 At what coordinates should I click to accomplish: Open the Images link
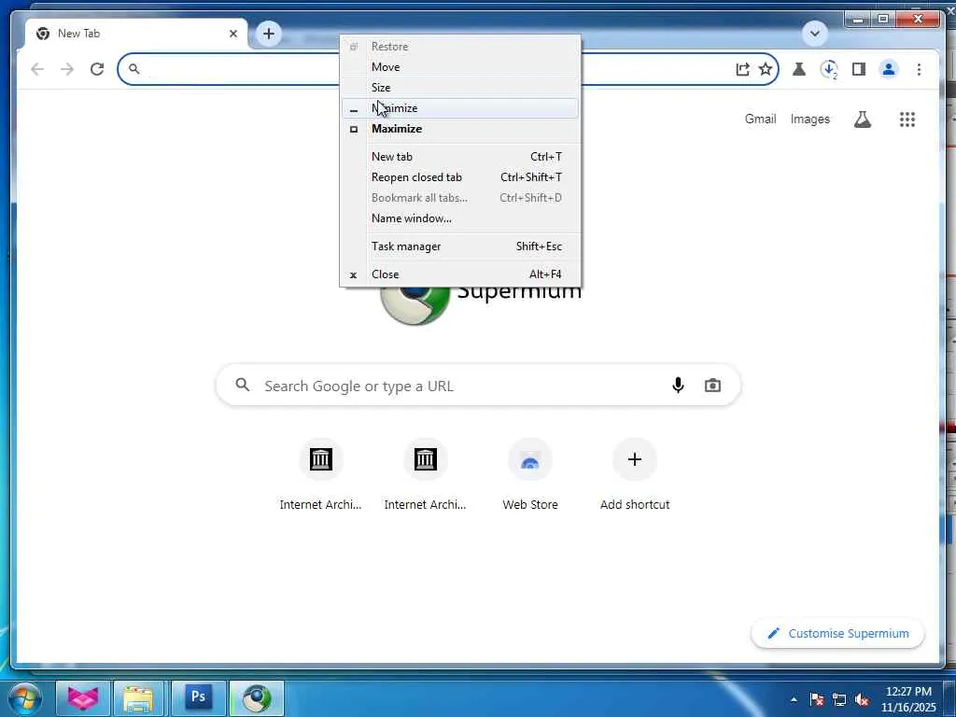coord(809,119)
